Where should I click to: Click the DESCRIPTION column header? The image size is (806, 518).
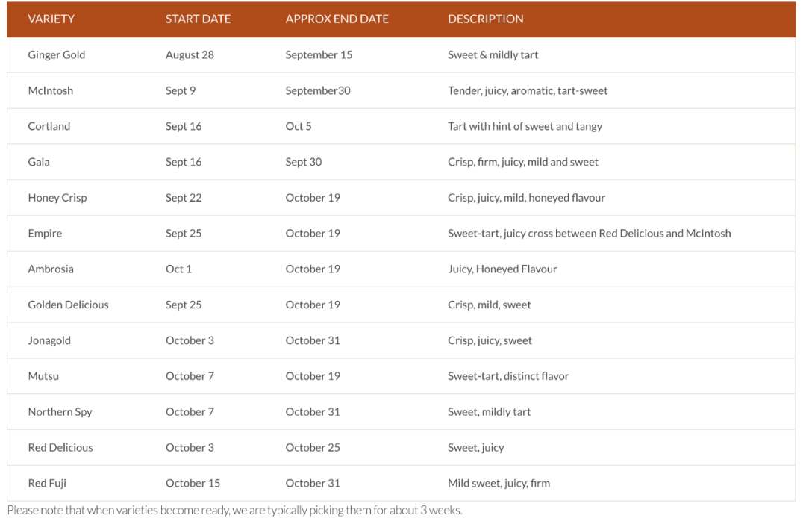click(485, 19)
